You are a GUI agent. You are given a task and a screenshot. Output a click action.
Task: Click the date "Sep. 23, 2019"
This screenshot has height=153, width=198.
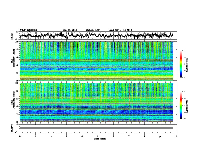70,30
